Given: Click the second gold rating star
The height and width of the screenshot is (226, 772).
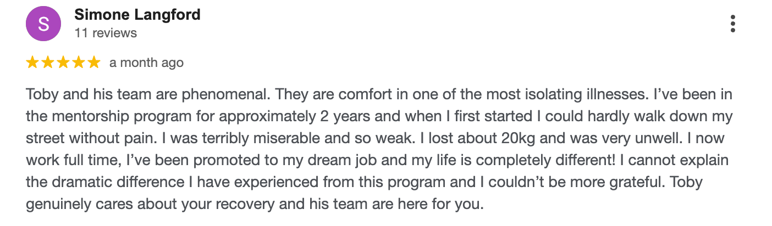Looking at the screenshot, I should [x=48, y=63].
